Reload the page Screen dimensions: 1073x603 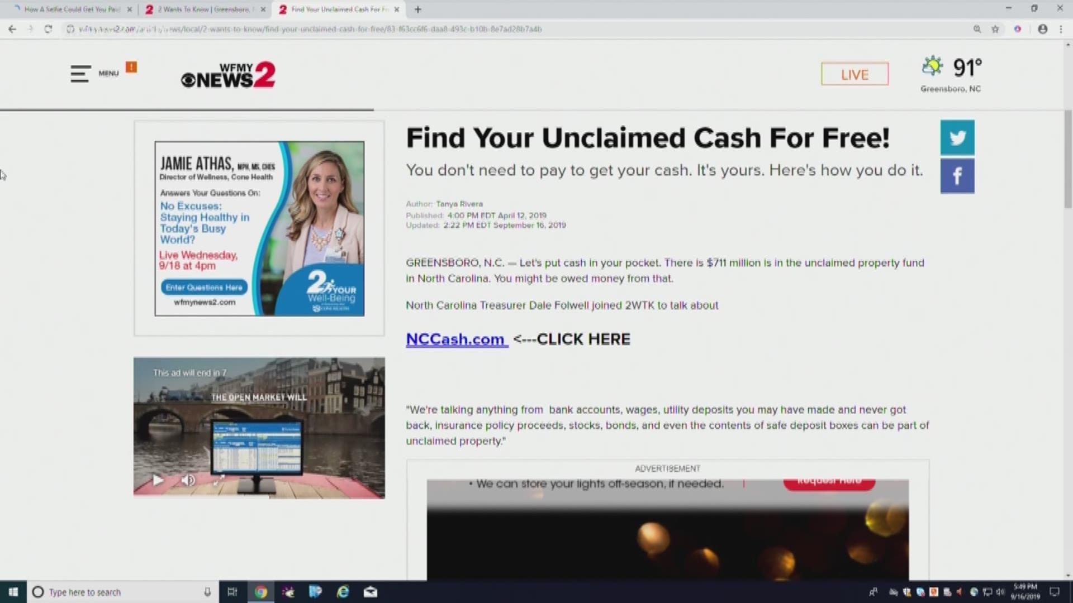coord(48,29)
